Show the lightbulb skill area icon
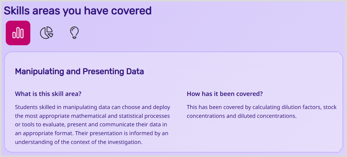Image resolution: width=347 pixels, height=157 pixels. [x=74, y=33]
